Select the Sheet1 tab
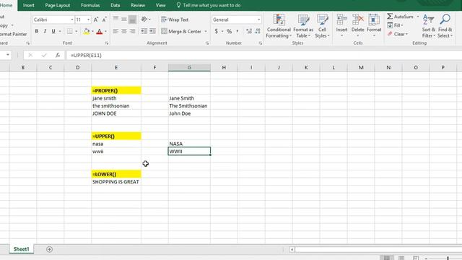The image size is (462, 260). 21,249
